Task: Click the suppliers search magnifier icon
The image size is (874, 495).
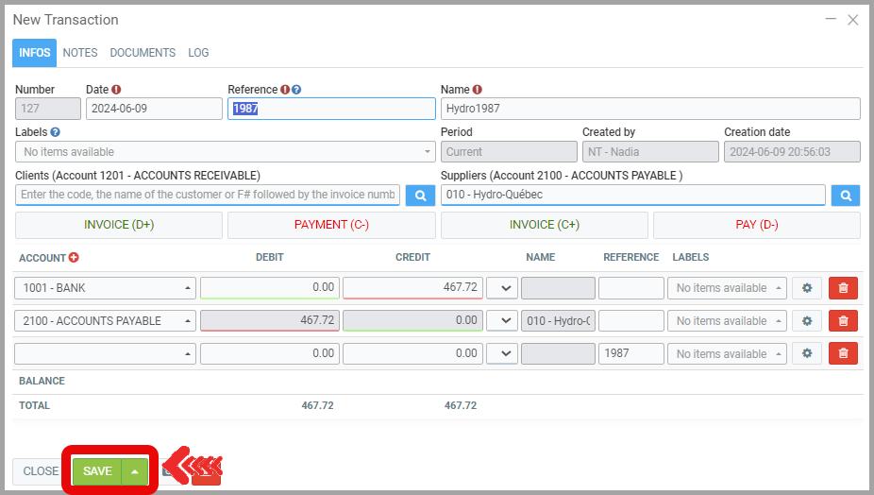Action: (846, 196)
